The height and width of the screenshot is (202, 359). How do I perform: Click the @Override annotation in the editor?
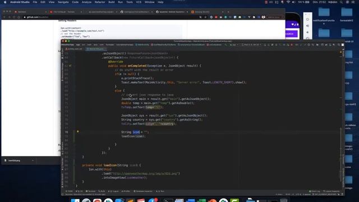pos(116,62)
